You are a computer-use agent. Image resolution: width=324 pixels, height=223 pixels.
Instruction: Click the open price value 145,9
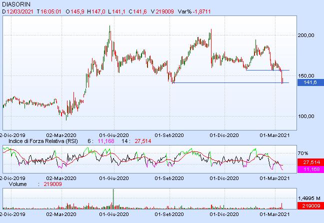(77, 11)
